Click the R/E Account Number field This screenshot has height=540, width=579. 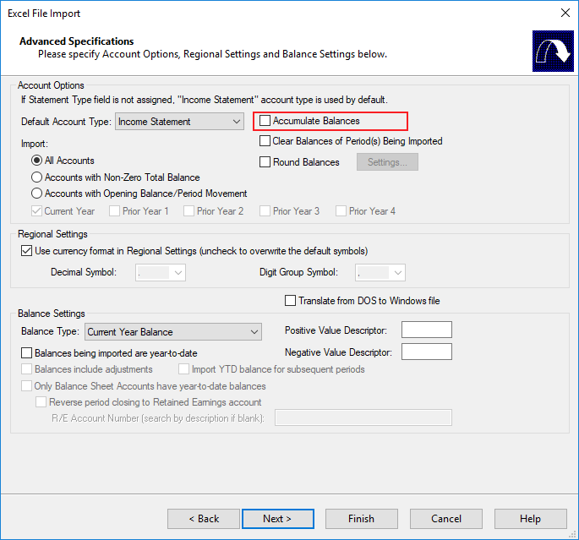tap(363, 417)
